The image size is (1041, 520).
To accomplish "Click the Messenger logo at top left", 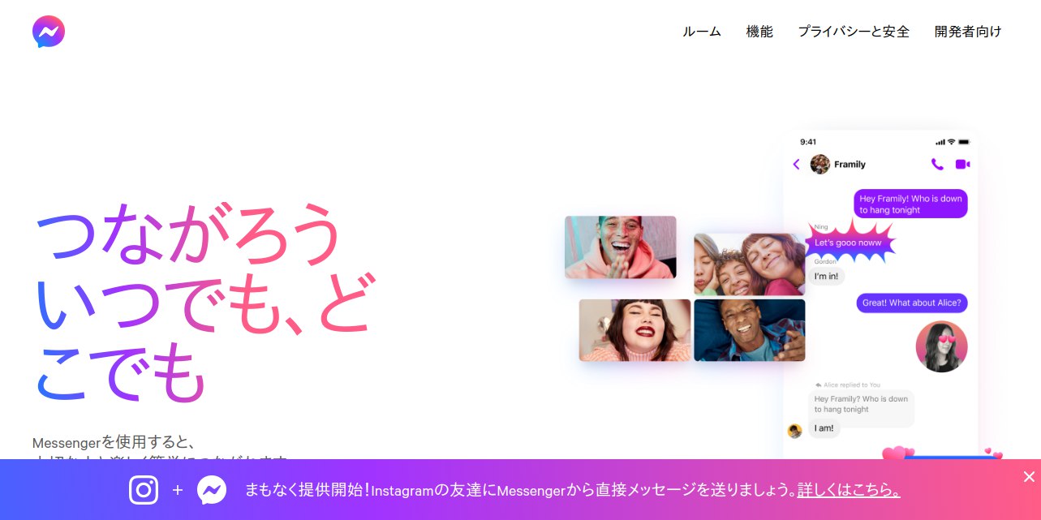I will tap(49, 32).
